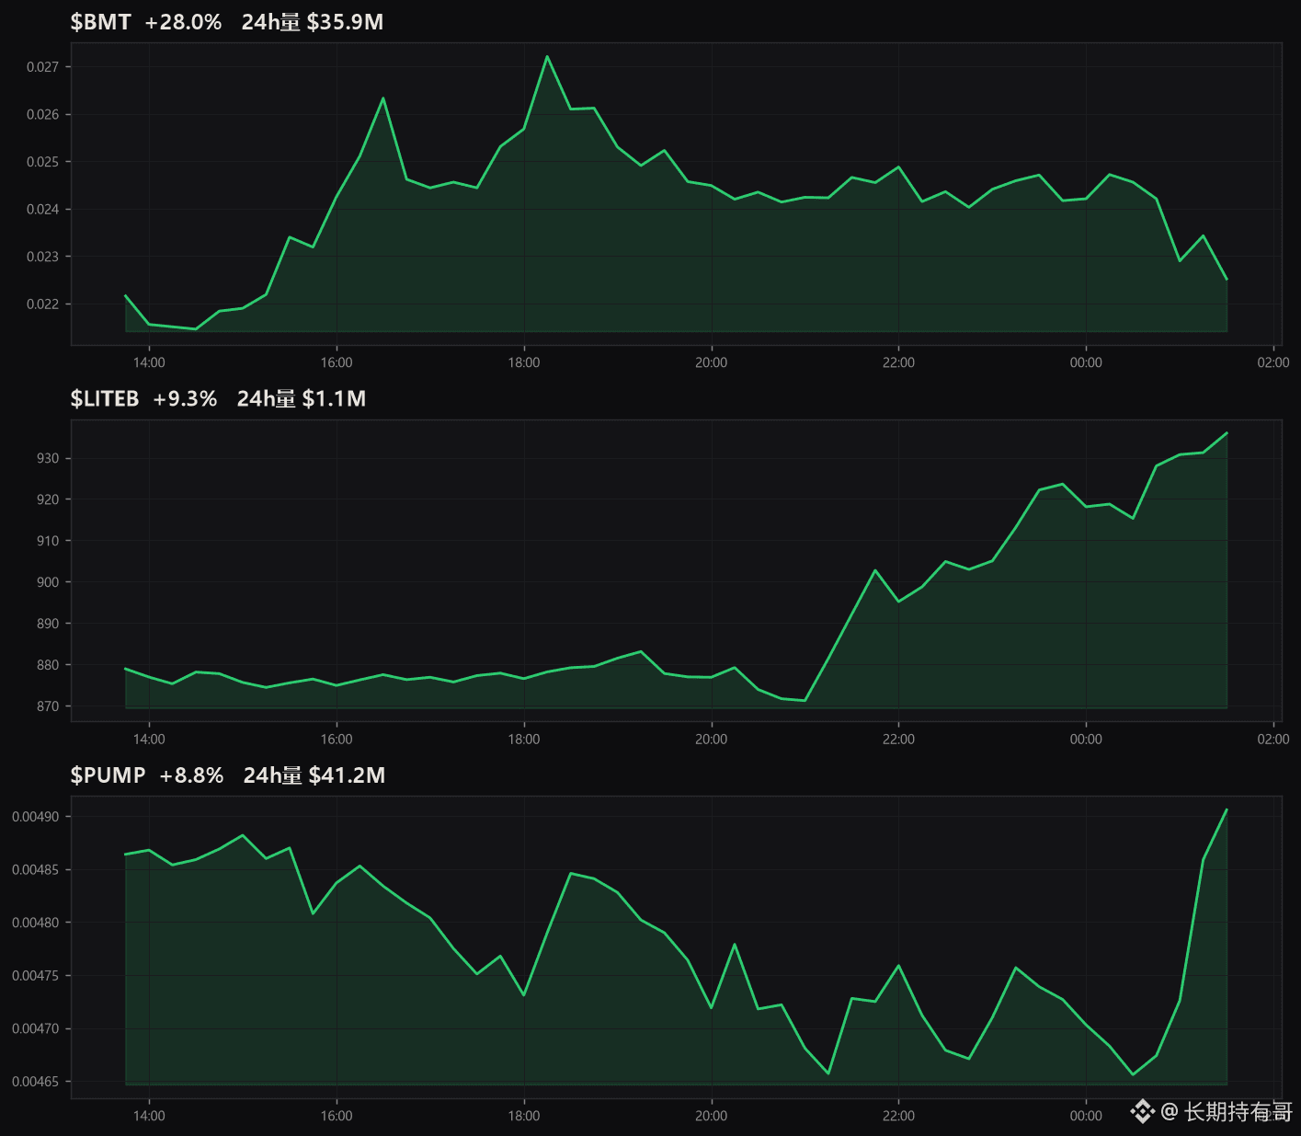Click the 0.00480 price axis label
This screenshot has width=1301, height=1136.
pos(36,923)
